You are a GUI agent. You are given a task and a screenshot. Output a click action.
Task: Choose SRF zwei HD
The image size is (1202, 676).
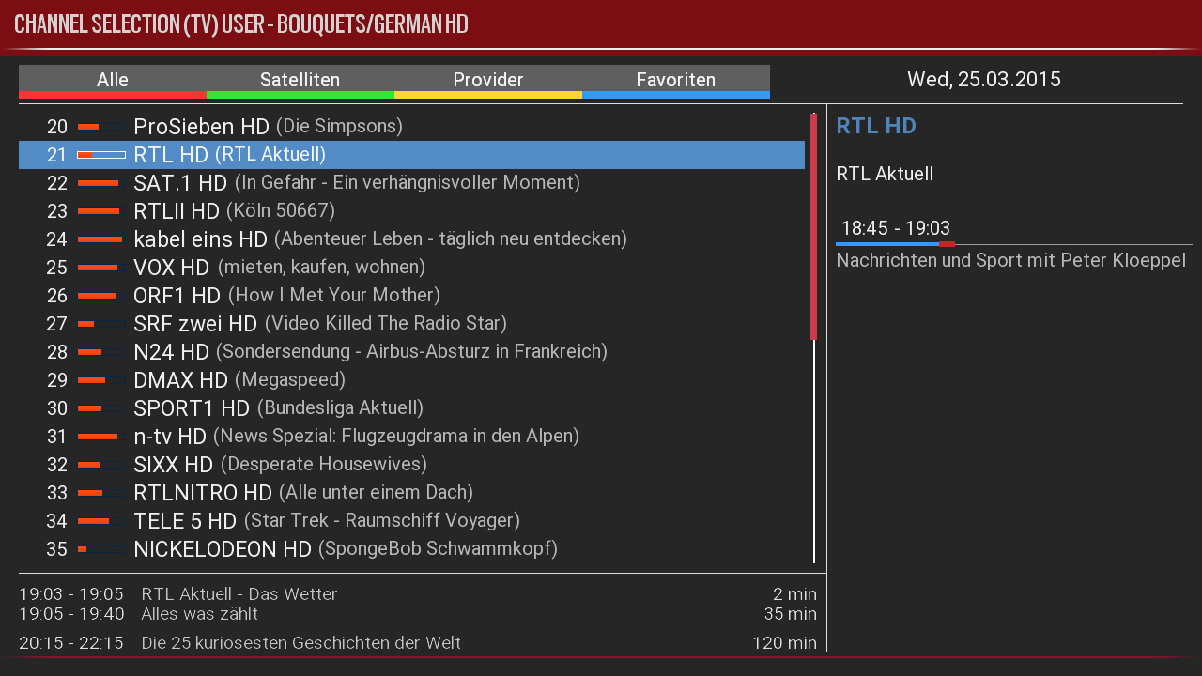tap(411, 324)
